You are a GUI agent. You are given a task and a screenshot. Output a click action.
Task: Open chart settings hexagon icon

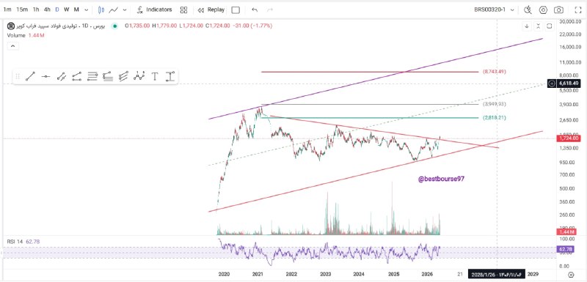[543, 10]
